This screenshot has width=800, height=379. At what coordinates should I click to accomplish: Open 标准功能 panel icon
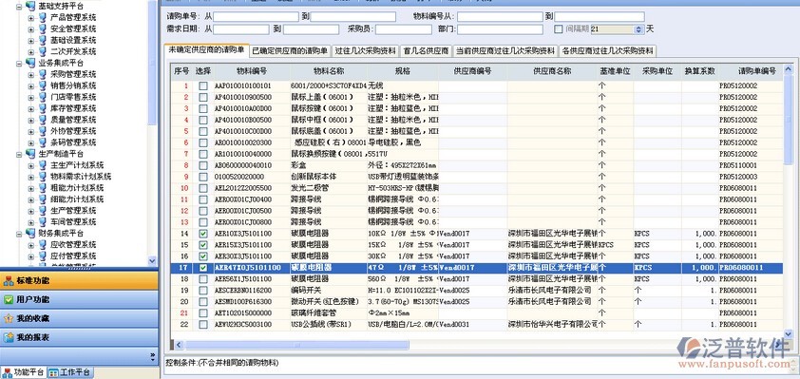point(9,280)
